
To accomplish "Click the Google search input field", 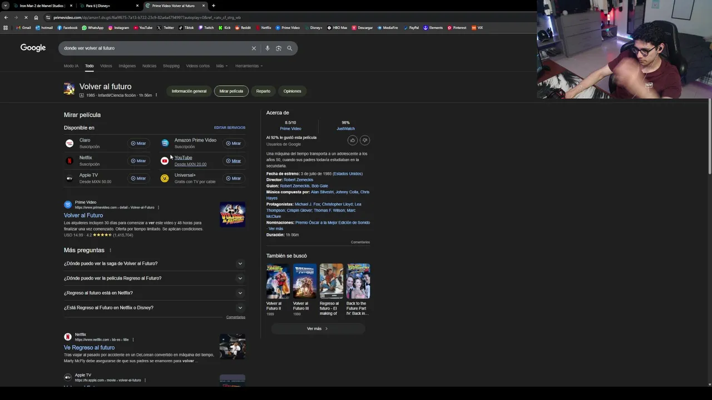I will [x=156, y=48].
